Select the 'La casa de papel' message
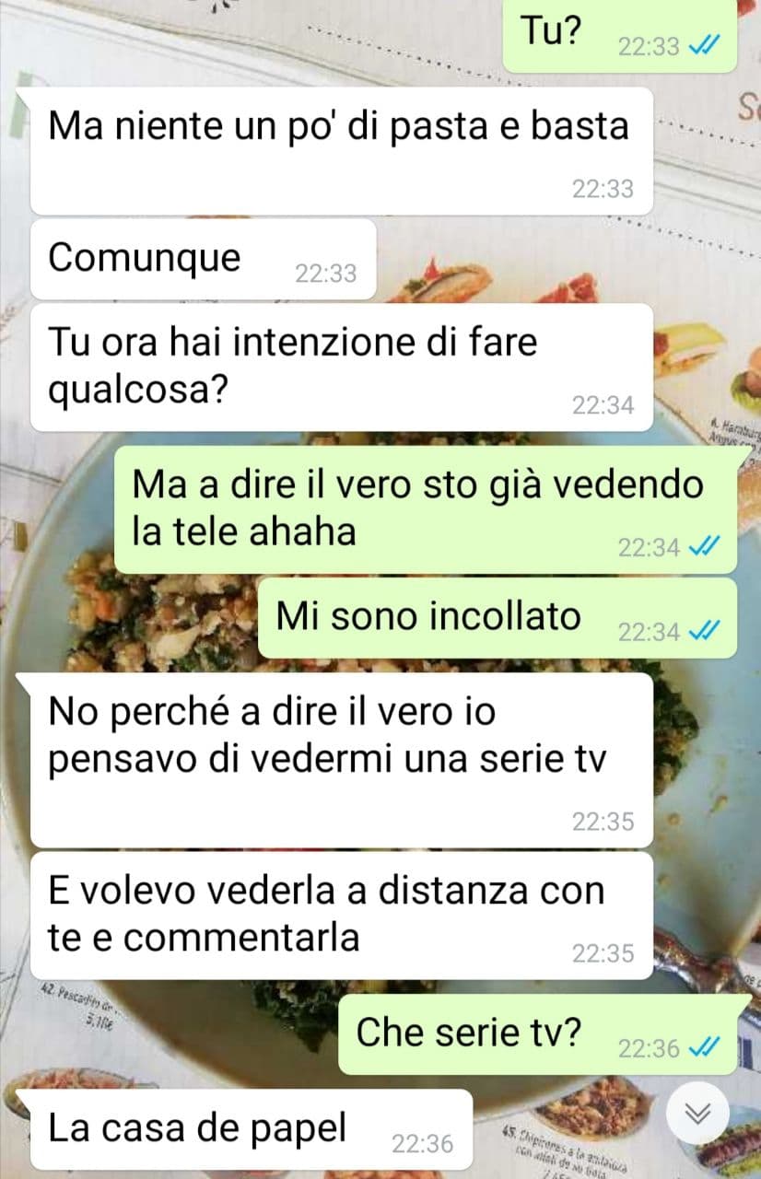Screen dimensions: 761x1179 (x=252, y=1129)
